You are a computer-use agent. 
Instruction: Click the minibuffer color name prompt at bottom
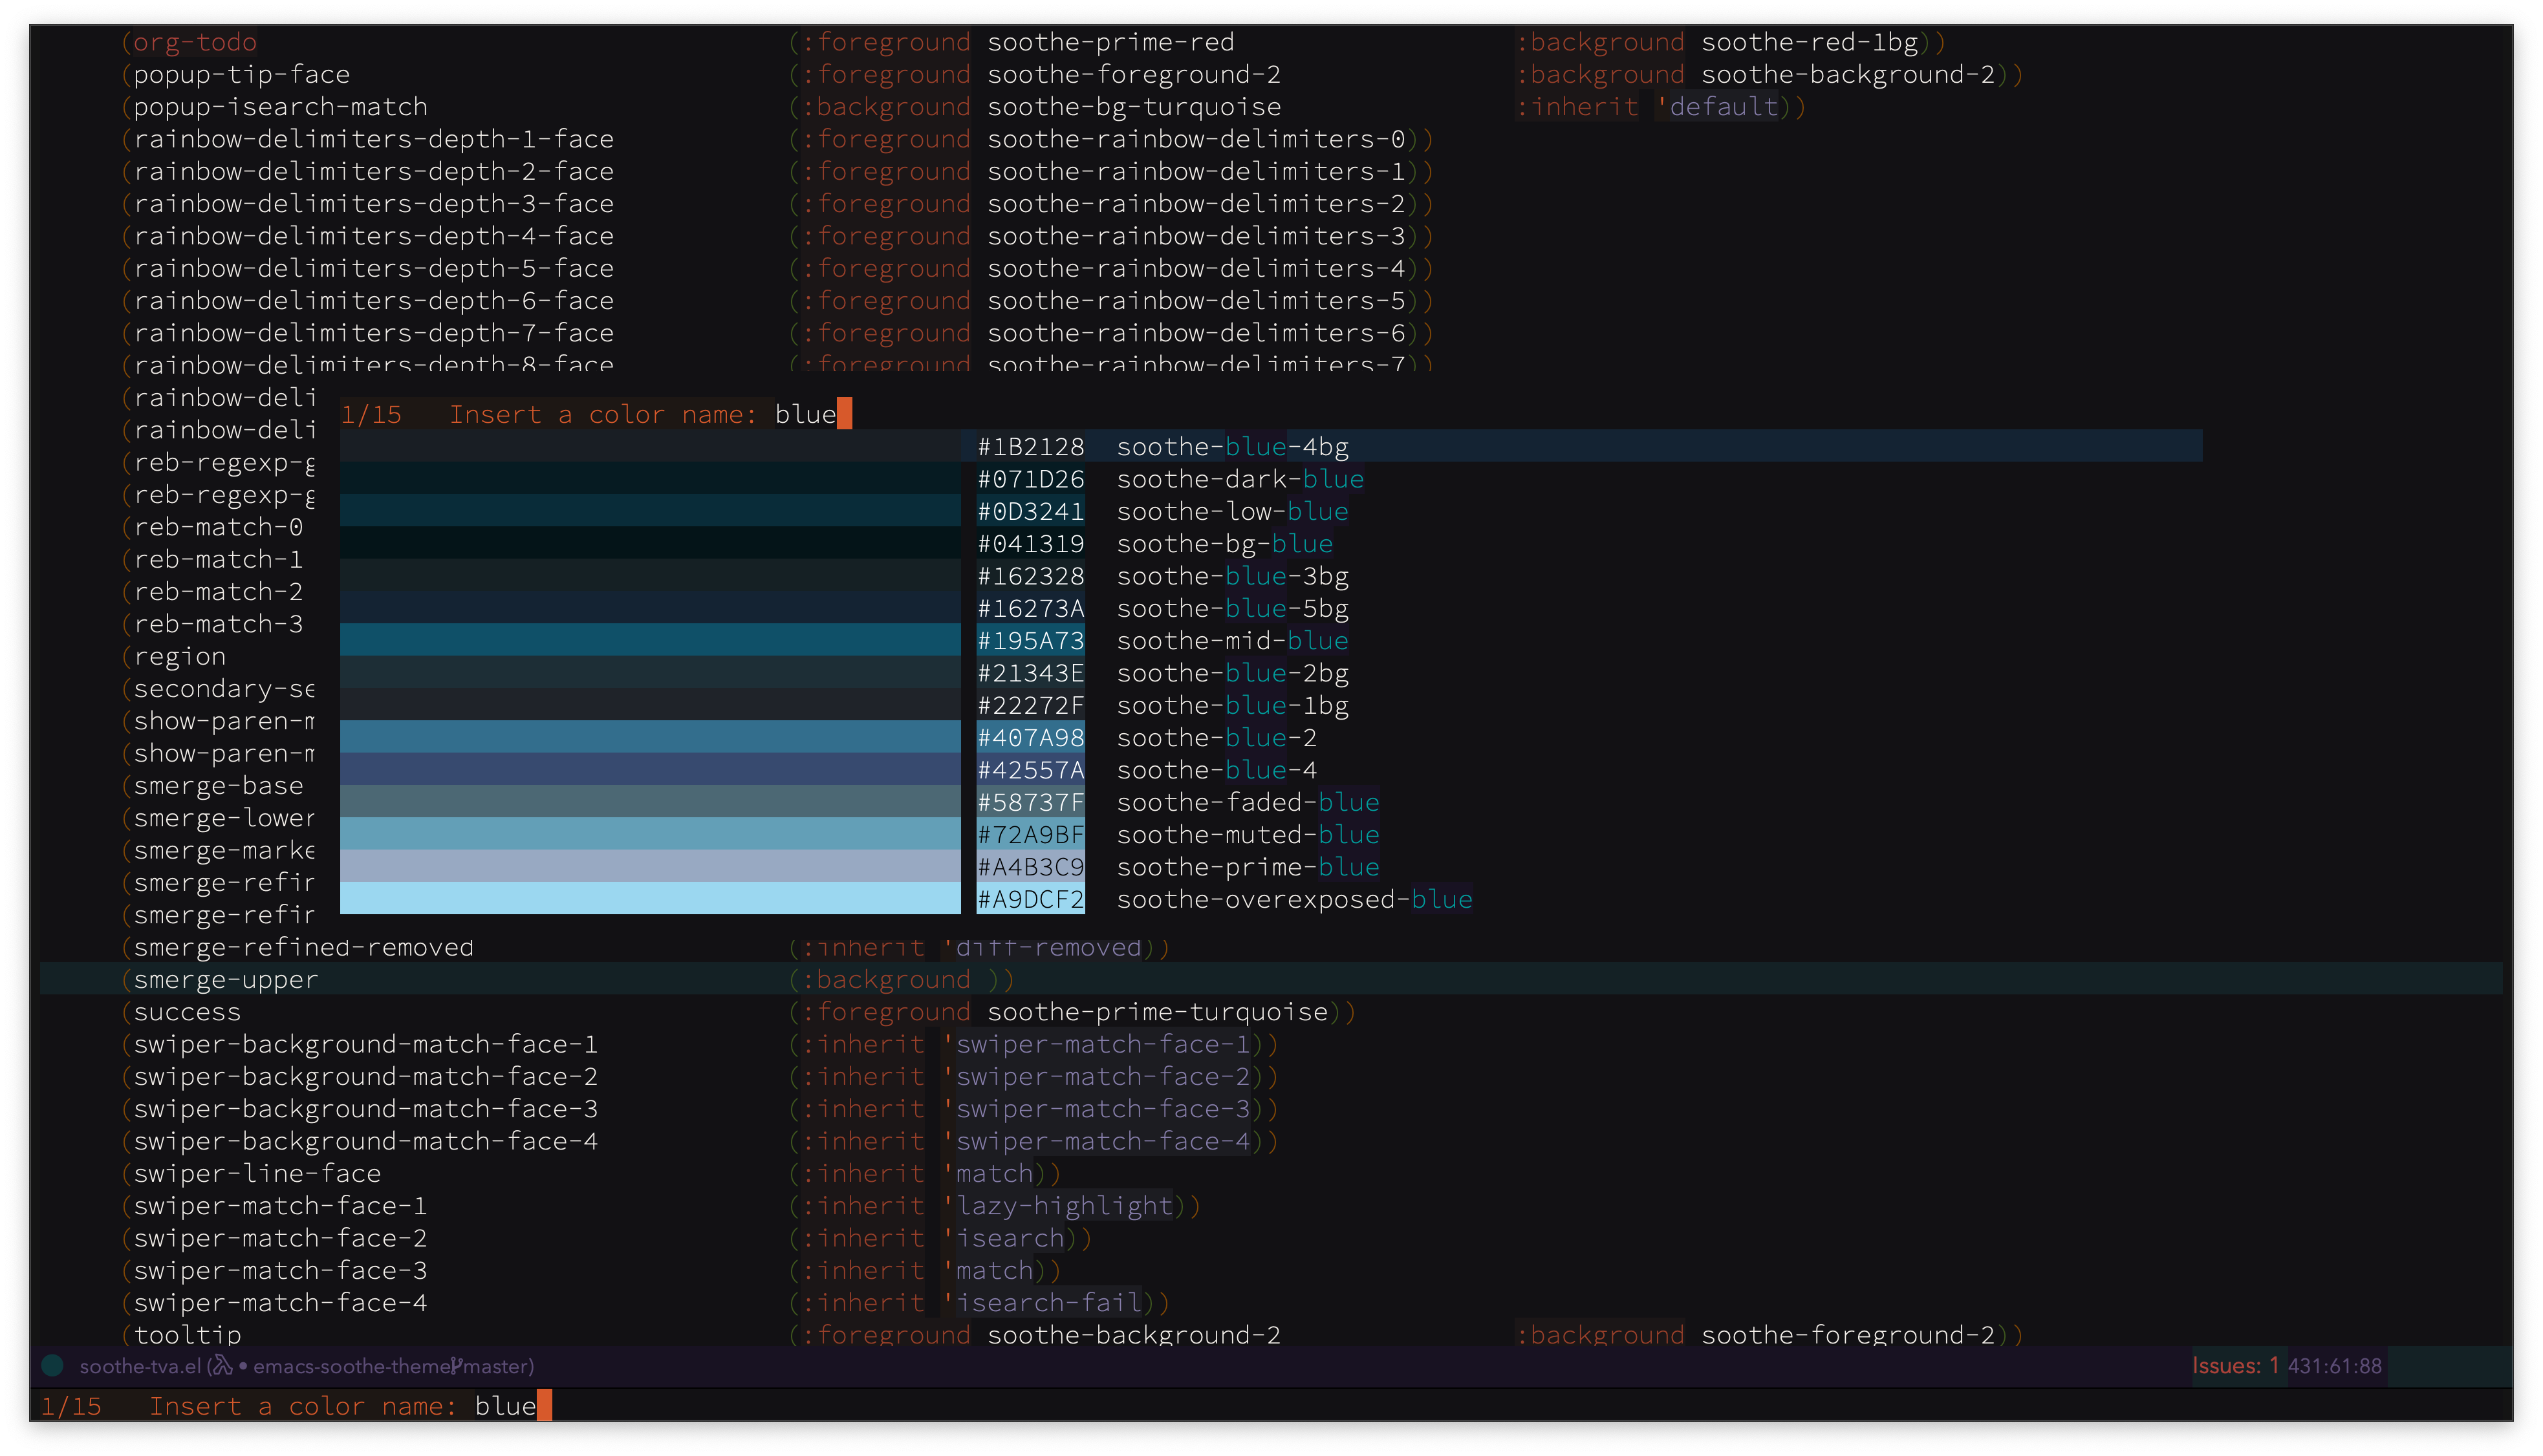(x=505, y=1406)
